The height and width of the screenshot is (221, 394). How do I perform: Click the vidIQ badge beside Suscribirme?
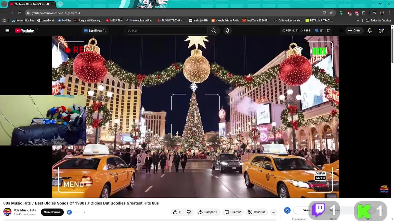(69, 212)
